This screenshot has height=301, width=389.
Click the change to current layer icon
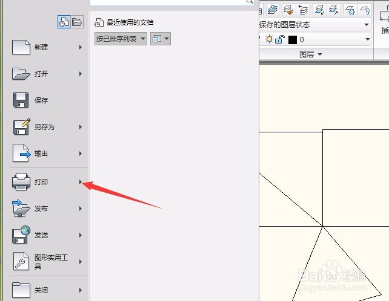[319, 10]
